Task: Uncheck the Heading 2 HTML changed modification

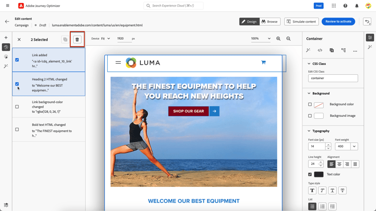Action: tap(17, 84)
